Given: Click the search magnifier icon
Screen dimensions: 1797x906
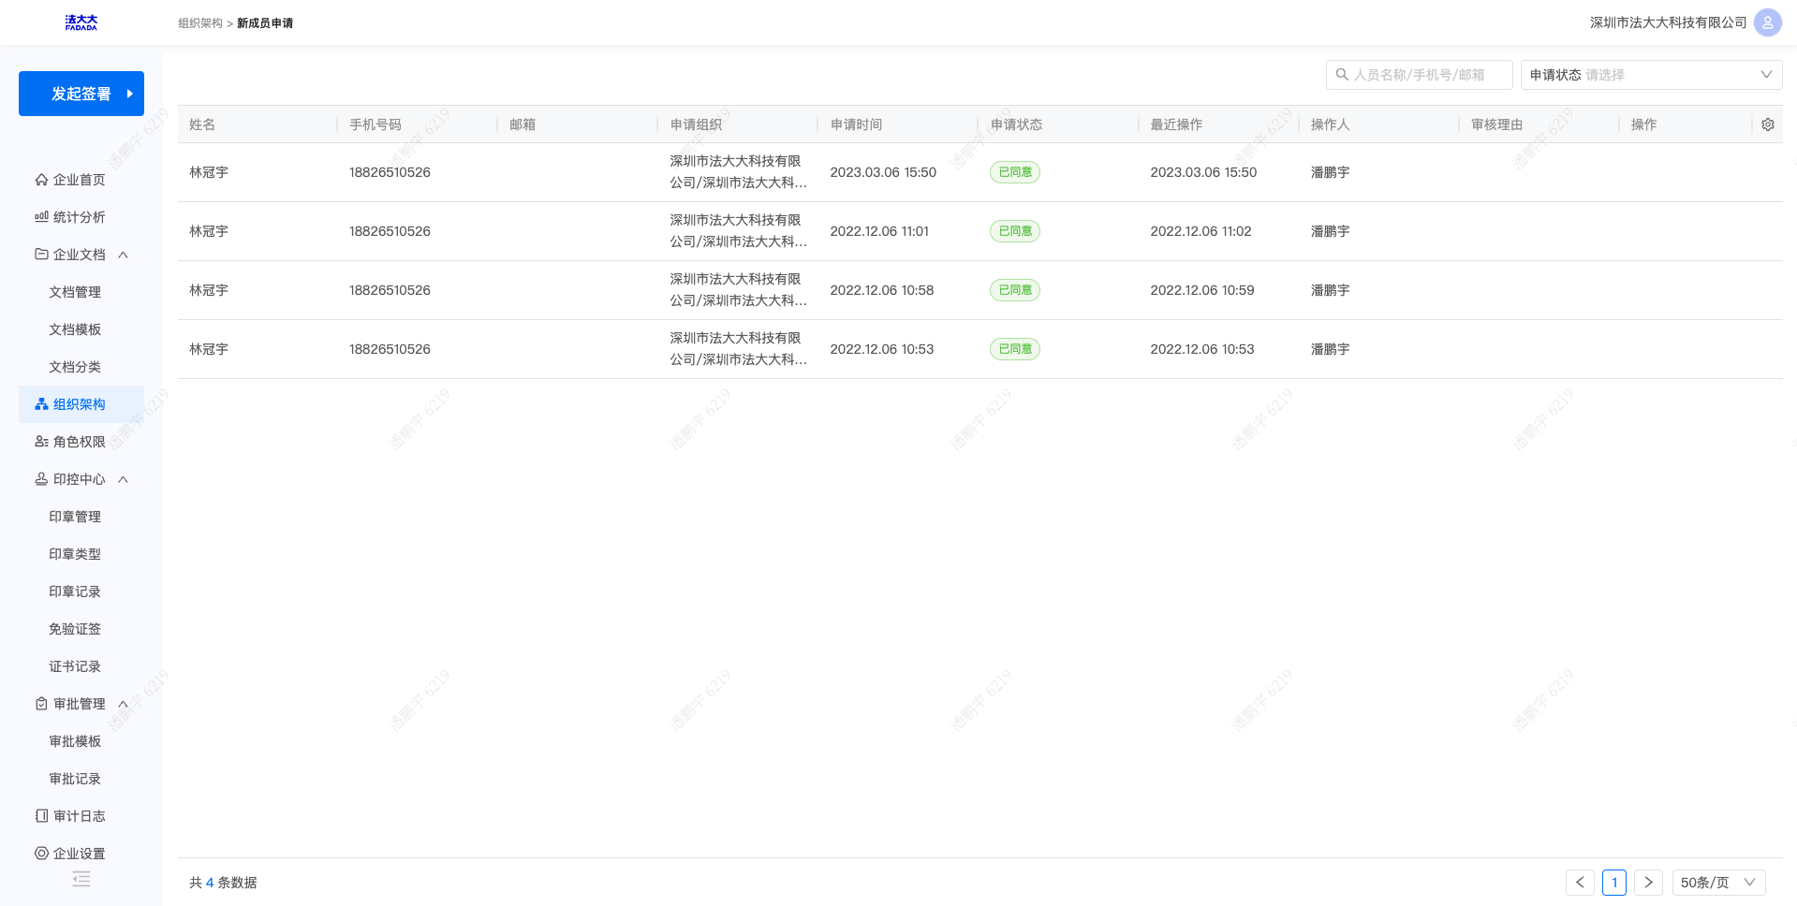Looking at the screenshot, I should 1342,75.
